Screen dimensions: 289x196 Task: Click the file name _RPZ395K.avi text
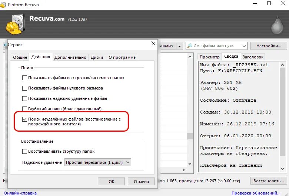pyautogui.click(x=250, y=65)
